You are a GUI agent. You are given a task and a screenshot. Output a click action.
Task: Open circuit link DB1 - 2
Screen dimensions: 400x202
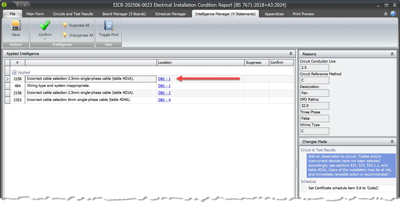(x=164, y=93)
